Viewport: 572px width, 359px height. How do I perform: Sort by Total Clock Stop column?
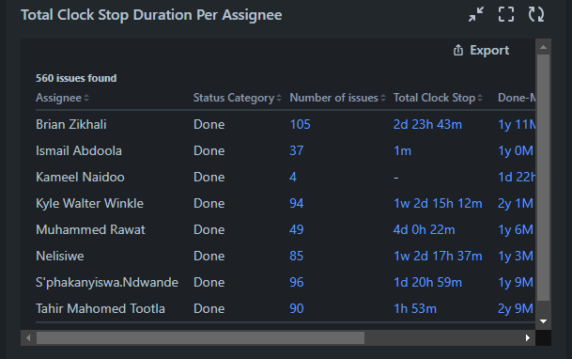pyautogui.click(x=438, y=98)
